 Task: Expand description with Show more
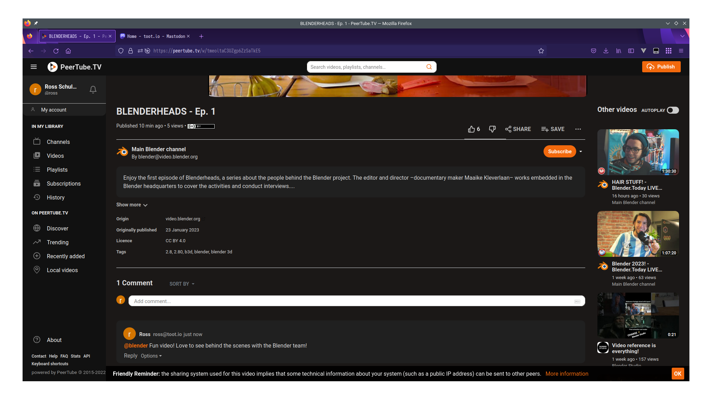click(x=132, y=205)
